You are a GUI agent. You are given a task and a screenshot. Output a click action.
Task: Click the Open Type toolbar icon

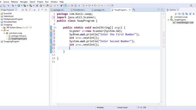[x=47, y=5]
